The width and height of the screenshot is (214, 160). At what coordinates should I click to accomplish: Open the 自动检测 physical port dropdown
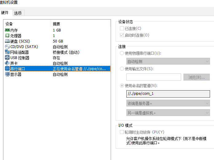168,61
